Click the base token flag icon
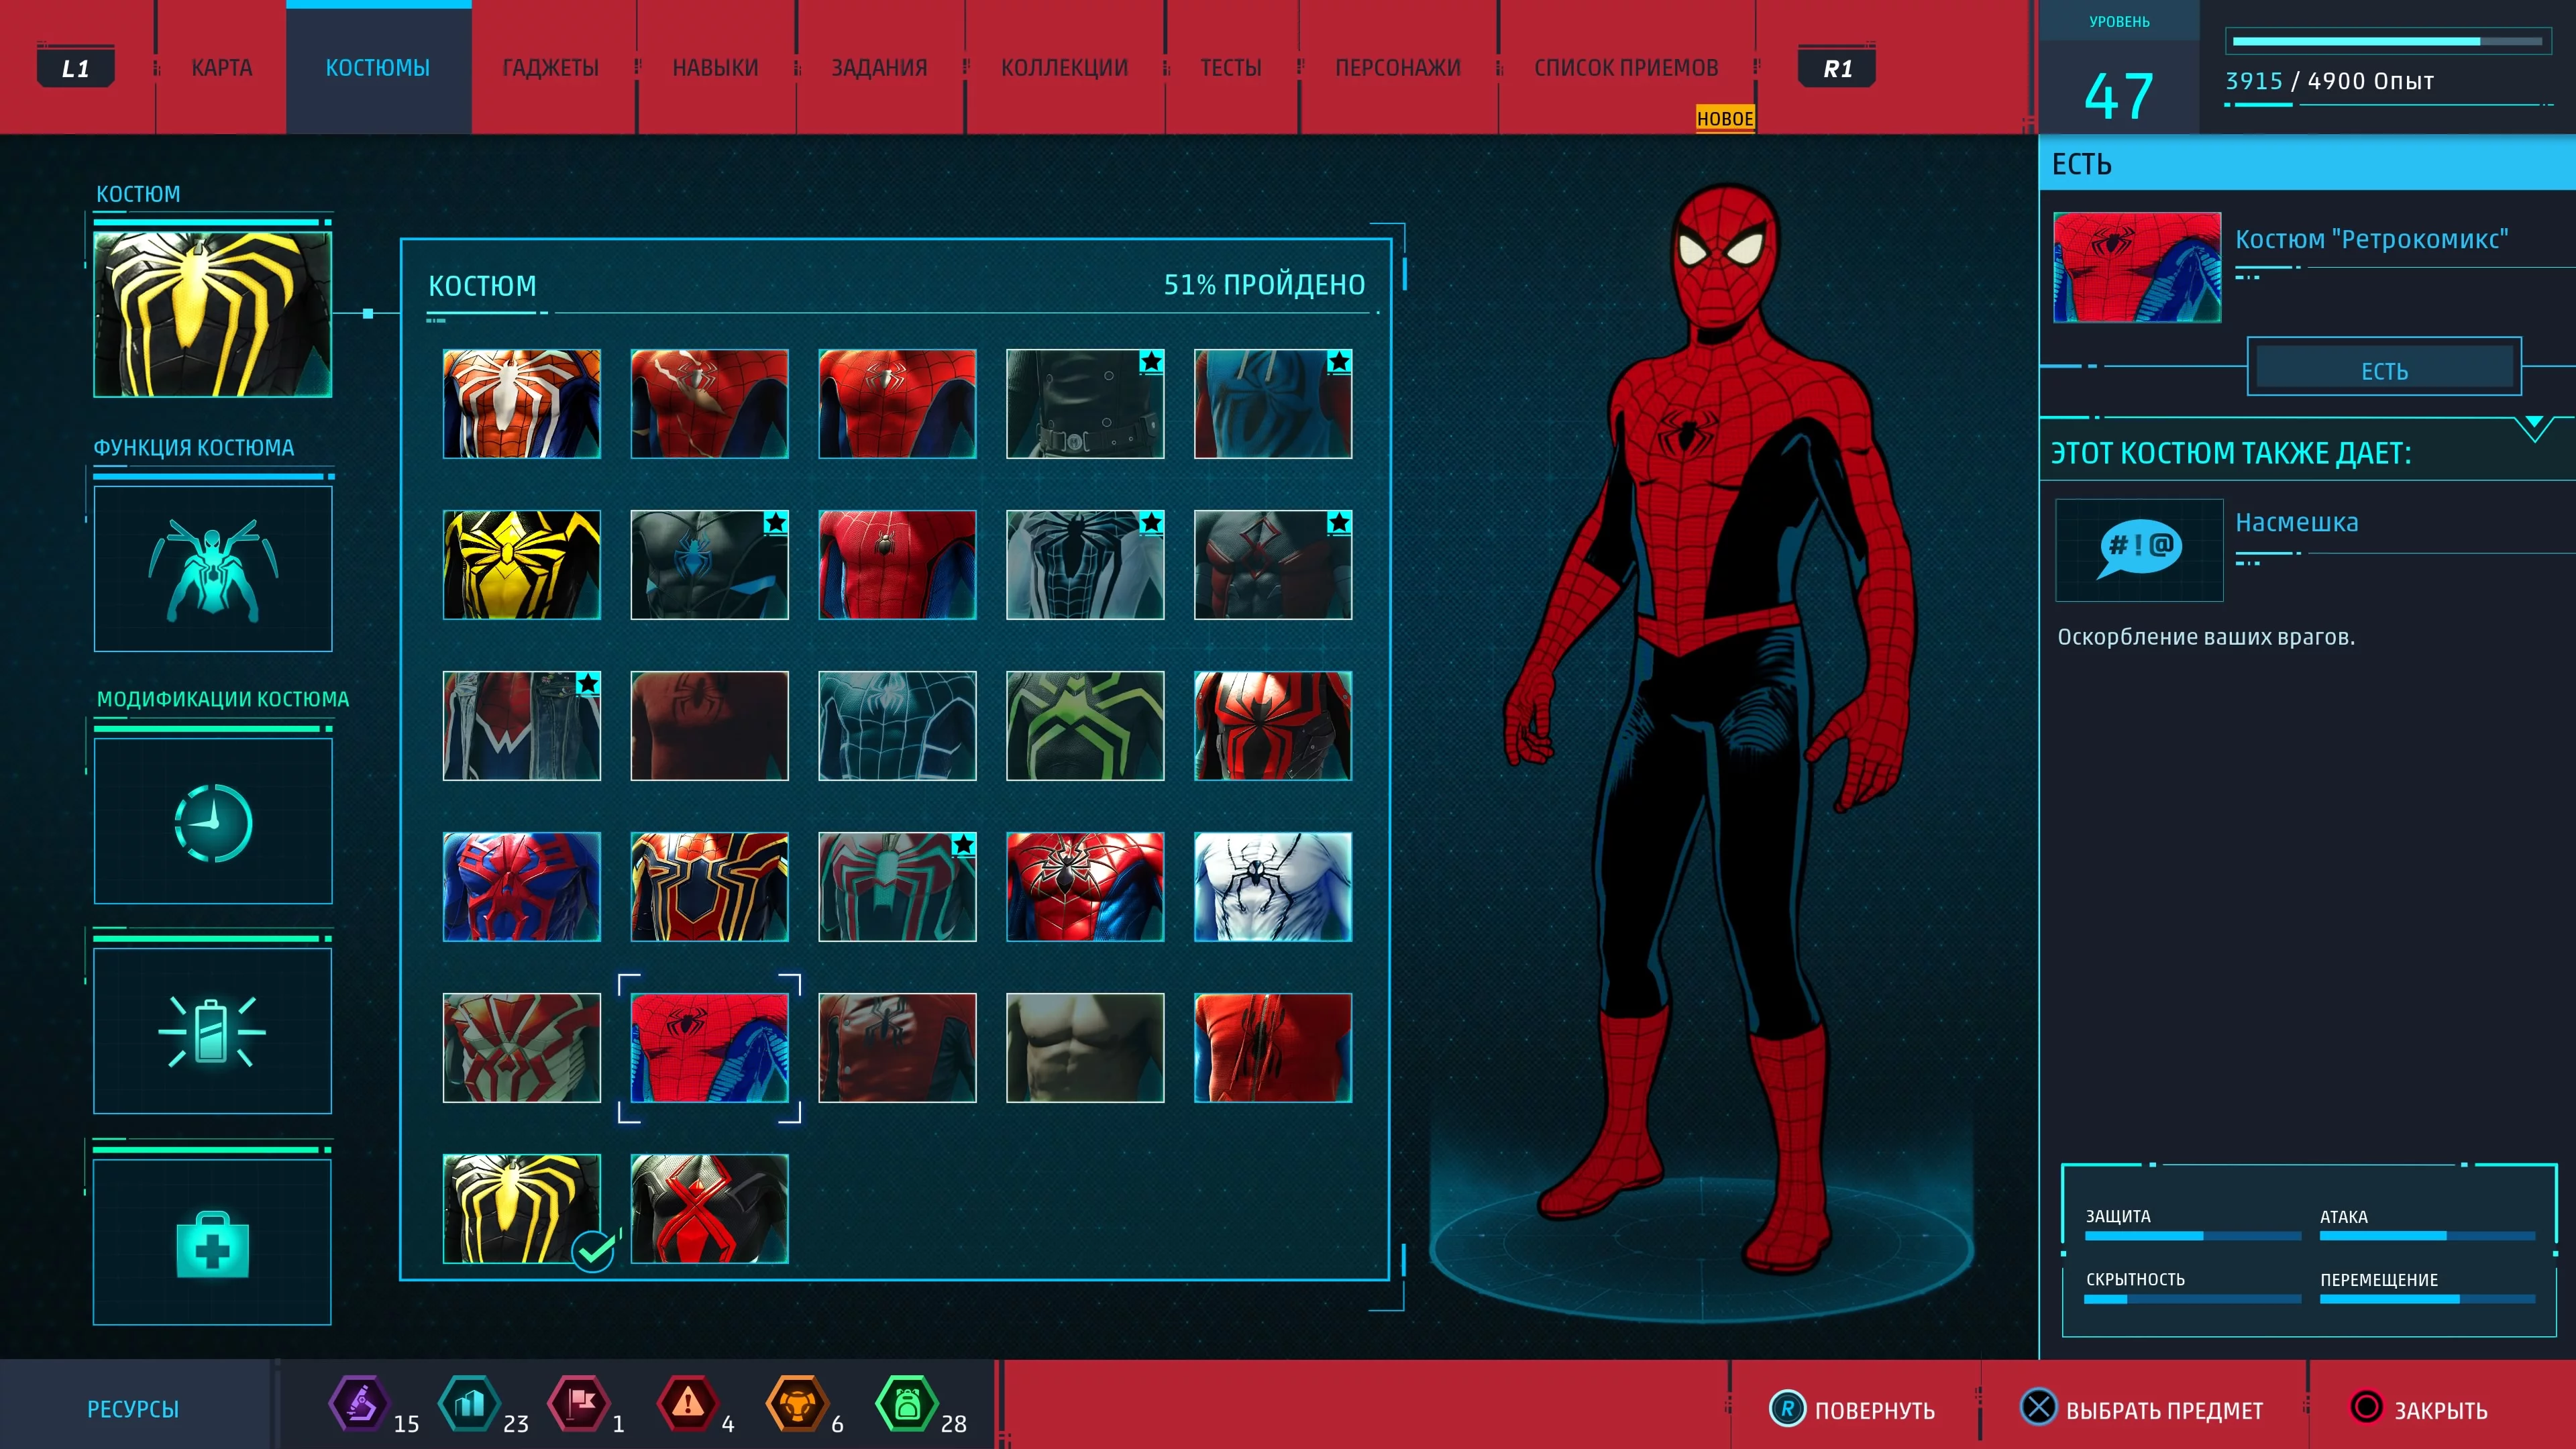Image resolution: width=2576 pixels, height=1449 pixels. [x=579, y=1404]
